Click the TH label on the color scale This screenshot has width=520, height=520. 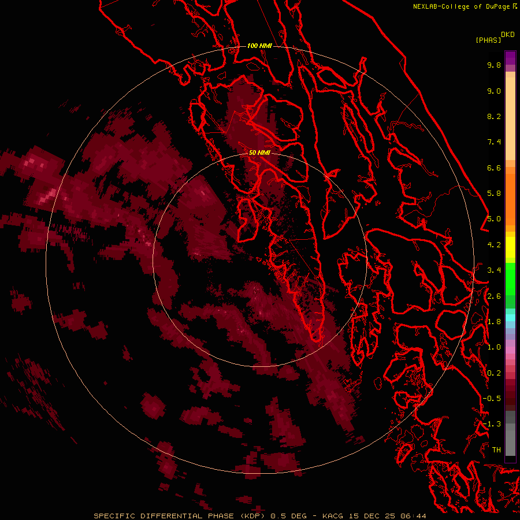(x=496, y=450)
